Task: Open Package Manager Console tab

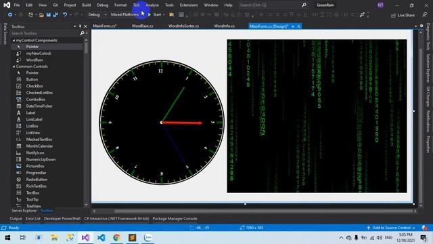Action: 175,218
